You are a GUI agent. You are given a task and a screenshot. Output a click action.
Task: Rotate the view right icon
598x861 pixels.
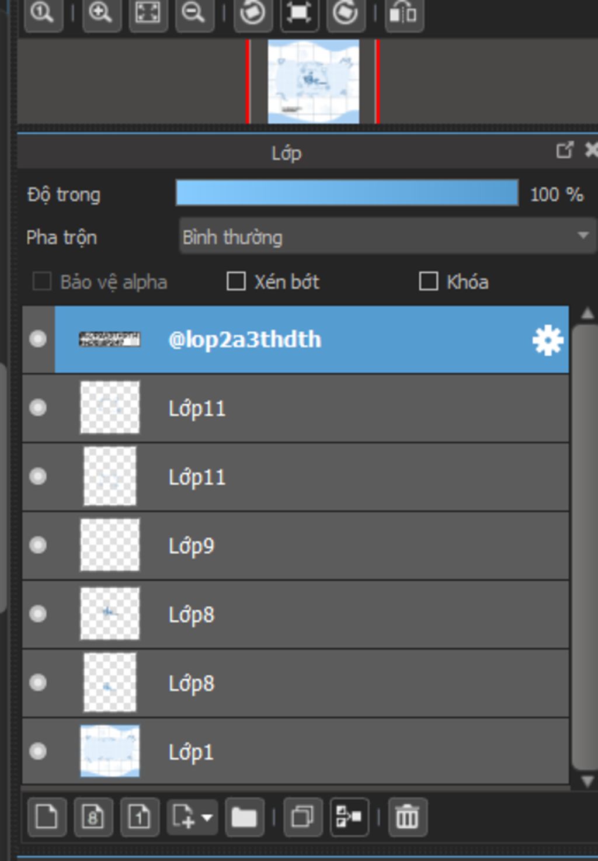coord(345,12)
